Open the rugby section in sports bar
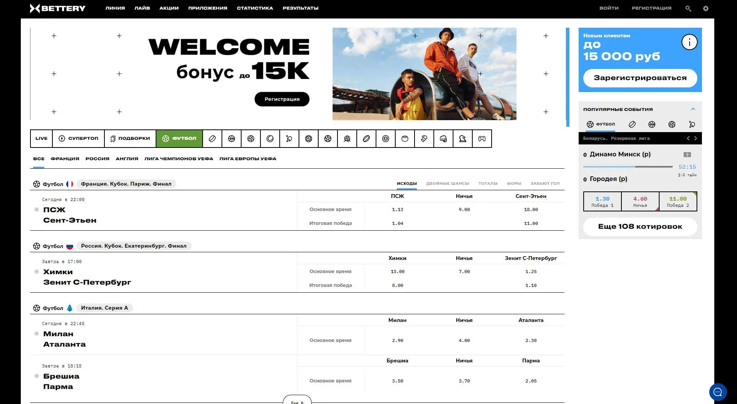 pos(366,139)
